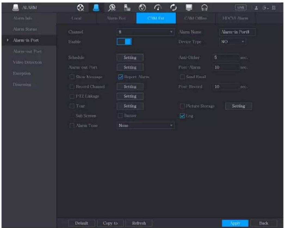This screenshot has height=228, width=285.
Task: Open the camera settings film-reel icon
Action: tap(80, 8)
